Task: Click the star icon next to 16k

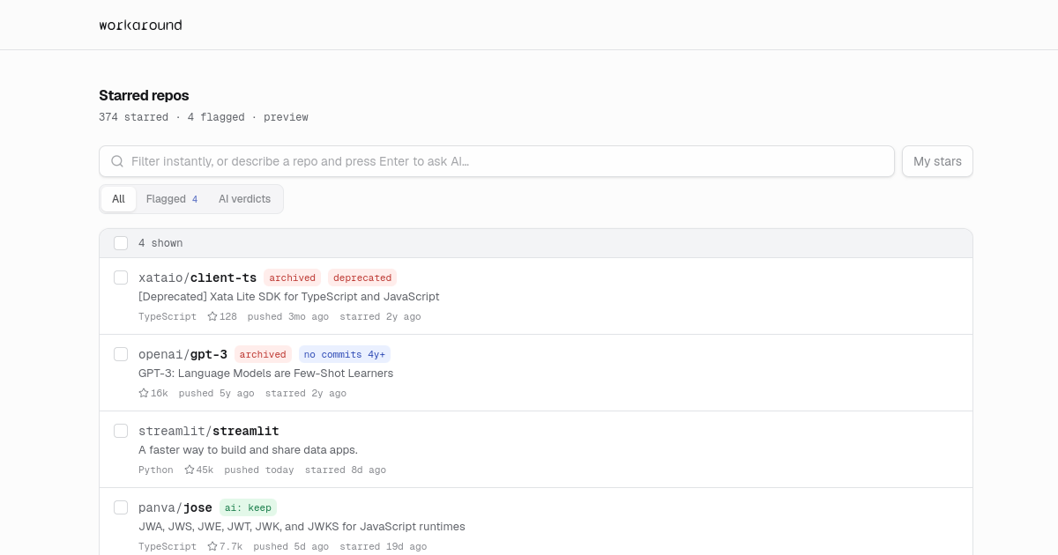Action: point(144,393)
